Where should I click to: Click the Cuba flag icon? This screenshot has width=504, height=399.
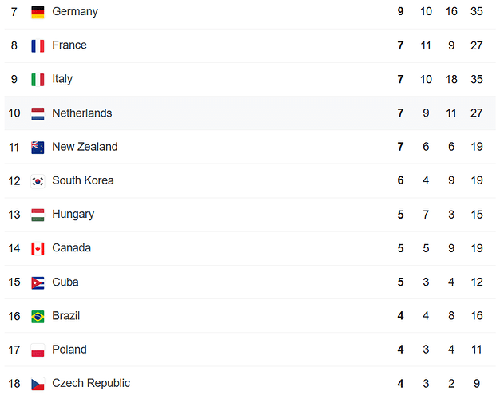point(38,282)
